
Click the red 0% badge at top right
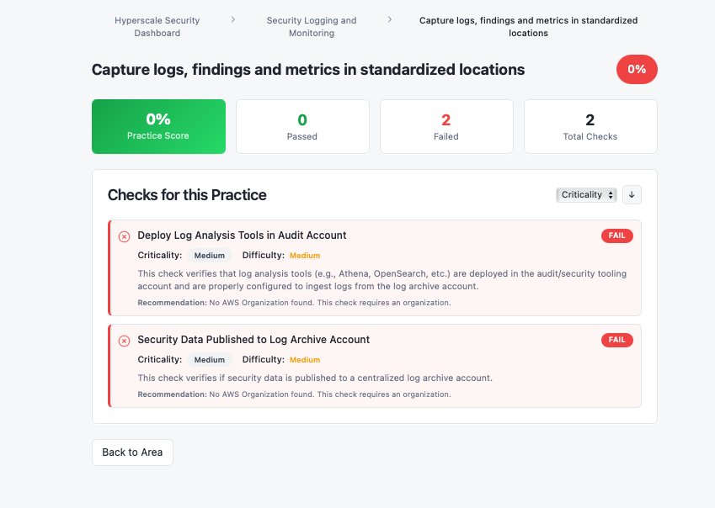(637, 69)
